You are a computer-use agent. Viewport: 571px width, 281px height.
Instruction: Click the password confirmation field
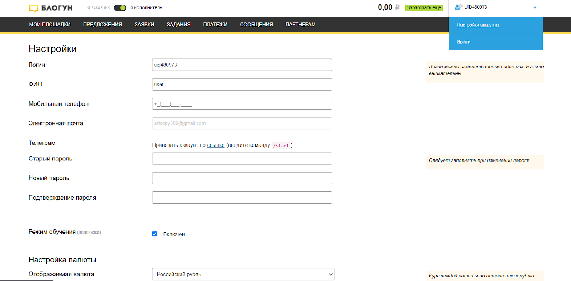tap(242, 198)
